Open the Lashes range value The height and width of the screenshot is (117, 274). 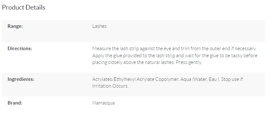(x=100, y=26)
